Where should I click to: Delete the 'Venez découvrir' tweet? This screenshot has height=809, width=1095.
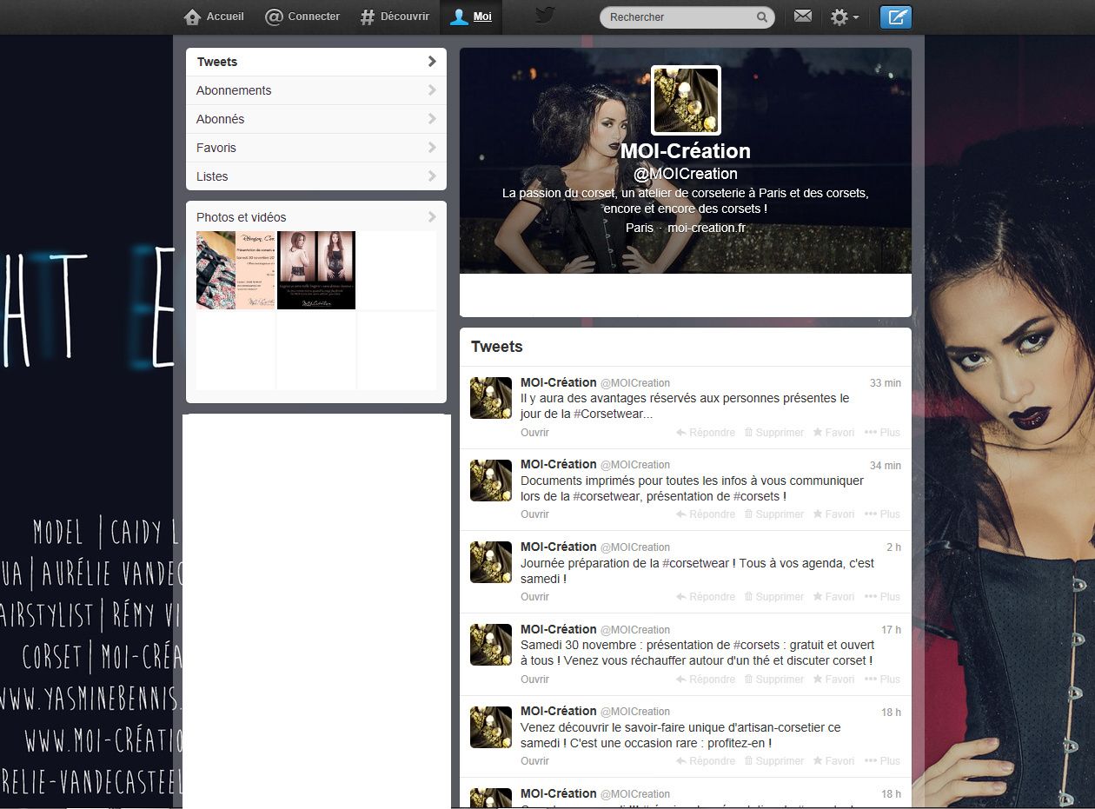coord(774,761)
